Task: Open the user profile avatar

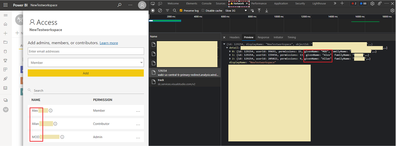Action: click(x=142, y=5)
